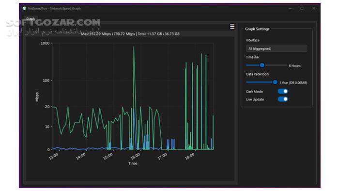The width and height of the screenshot is (339, 191).
Task: Maximize the NetSpeedTray window
Action: [x=302, y=8]
